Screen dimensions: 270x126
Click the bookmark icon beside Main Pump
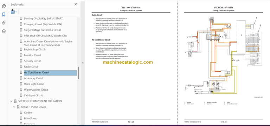(21, 118)
